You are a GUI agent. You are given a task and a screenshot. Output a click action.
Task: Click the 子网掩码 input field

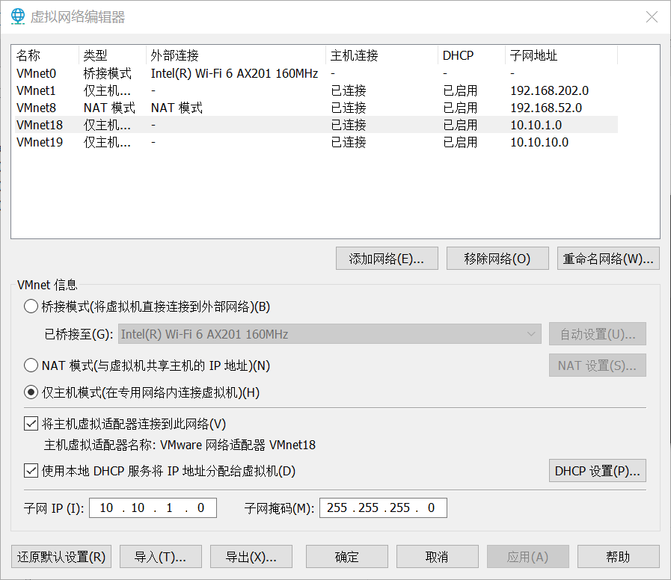click(383, 507)
